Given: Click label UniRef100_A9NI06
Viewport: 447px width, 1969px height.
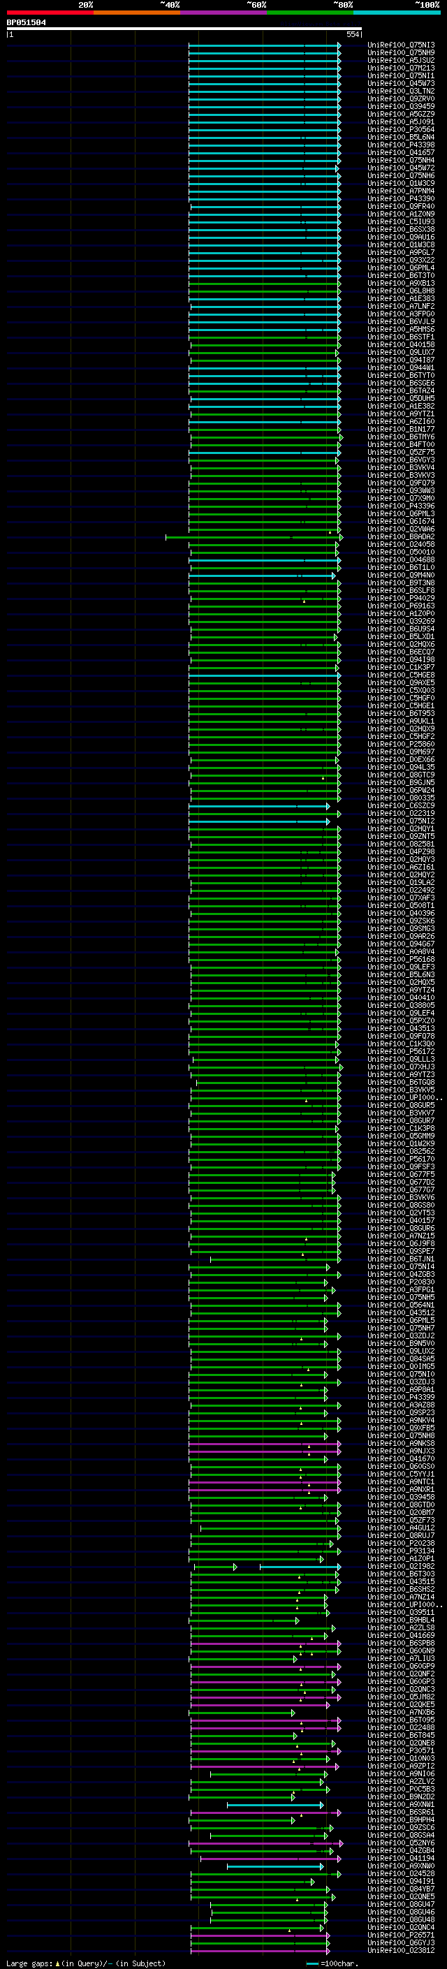Looking at the screenshot, I should 400,1773.
